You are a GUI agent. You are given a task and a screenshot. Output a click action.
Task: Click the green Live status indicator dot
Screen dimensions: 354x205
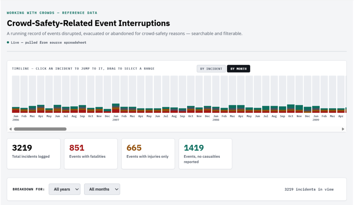point(8,42)
